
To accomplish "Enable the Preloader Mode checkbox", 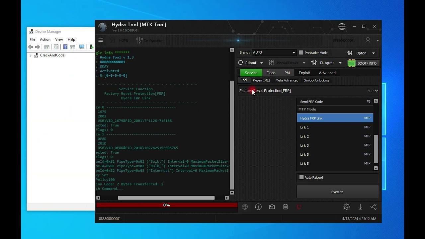I will 301,53.
